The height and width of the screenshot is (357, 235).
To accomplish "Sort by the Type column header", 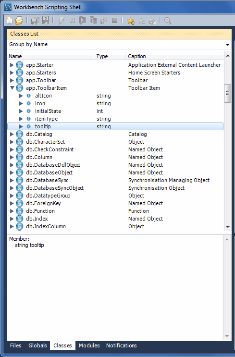I will (110, 56).
